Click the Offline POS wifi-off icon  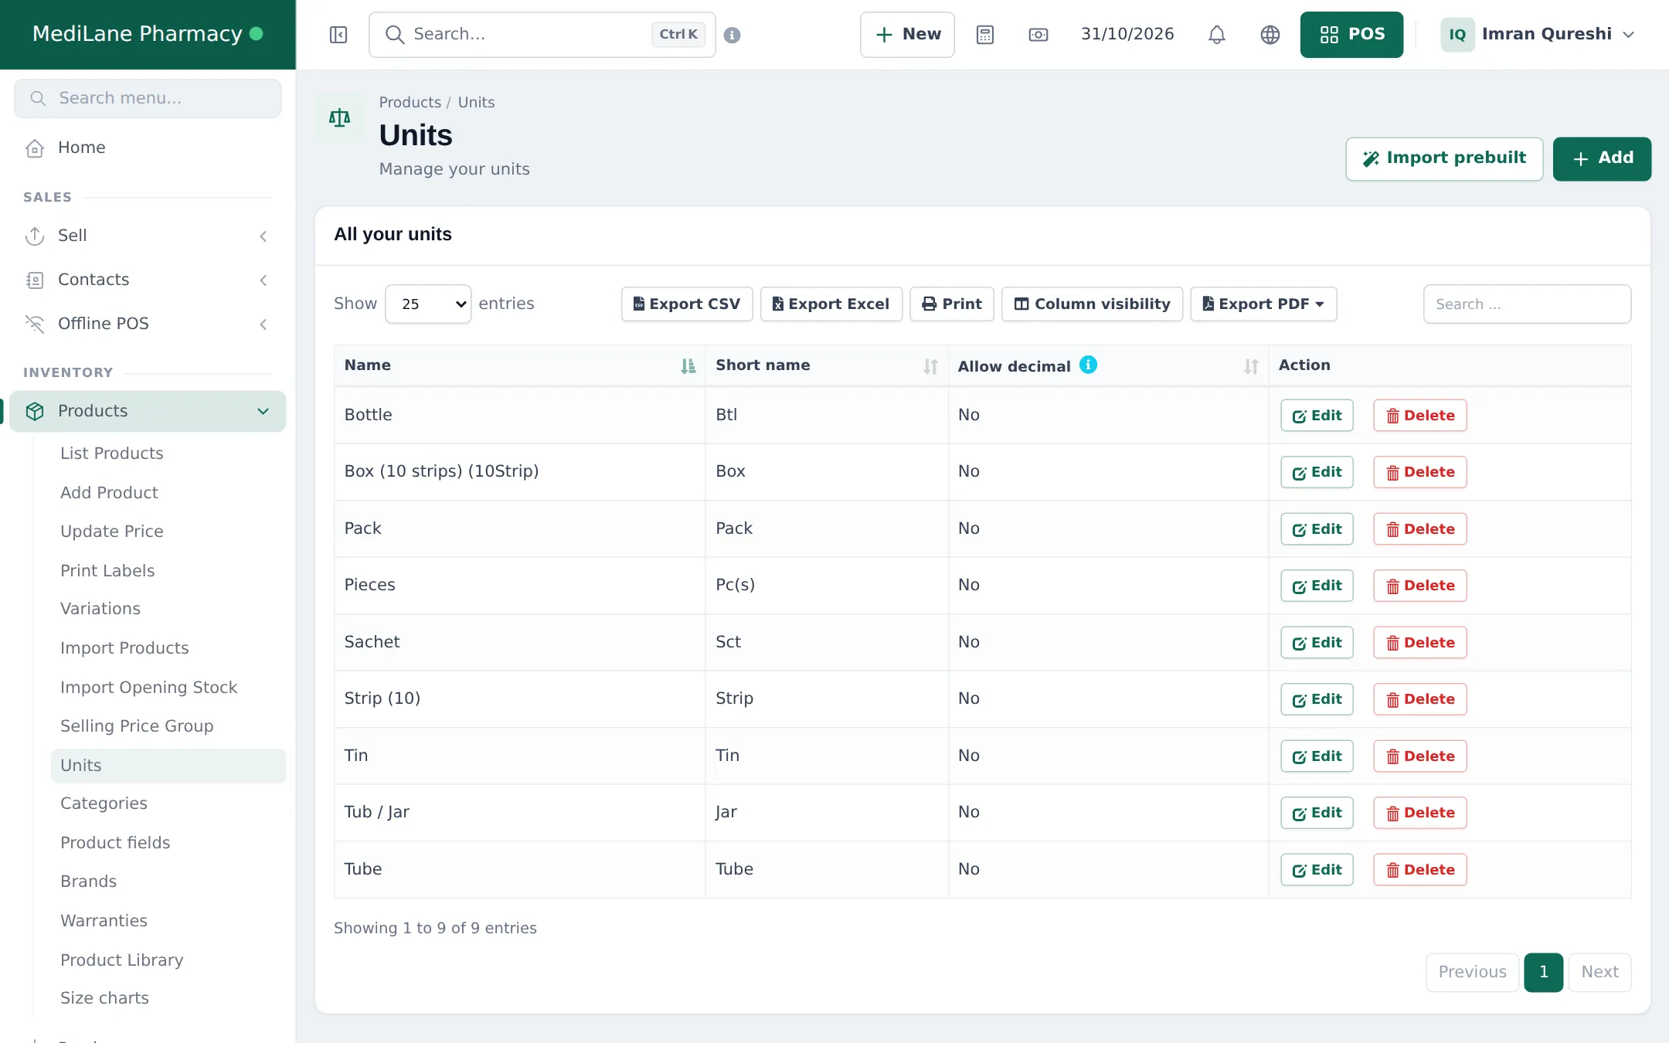point(35,324)
